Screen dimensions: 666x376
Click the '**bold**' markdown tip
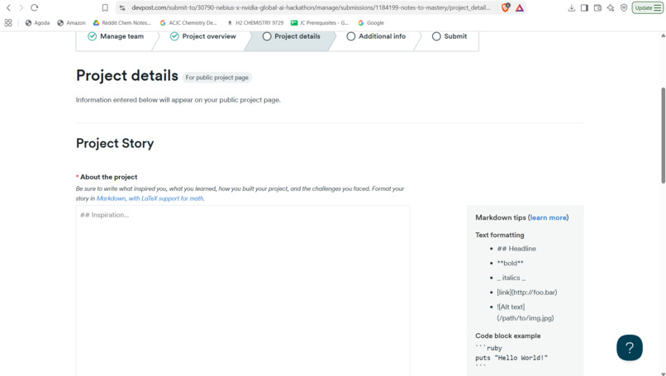(510, 263)
